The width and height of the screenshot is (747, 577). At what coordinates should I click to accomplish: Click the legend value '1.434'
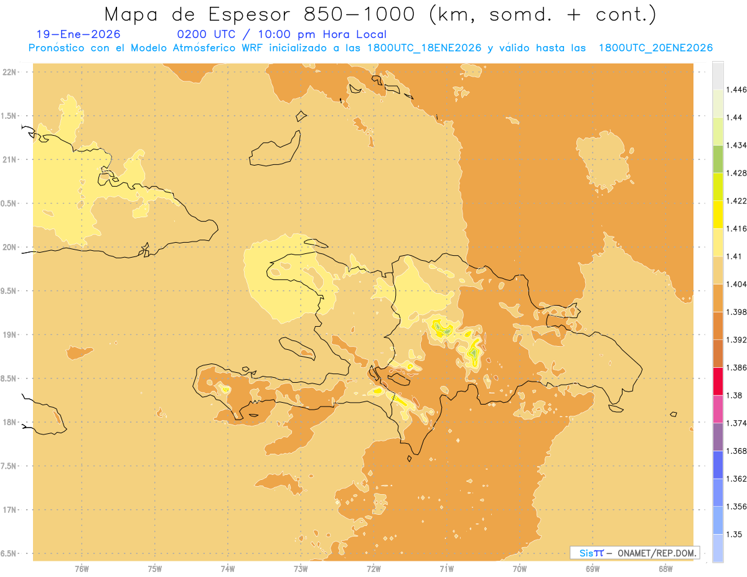[737, 145]
